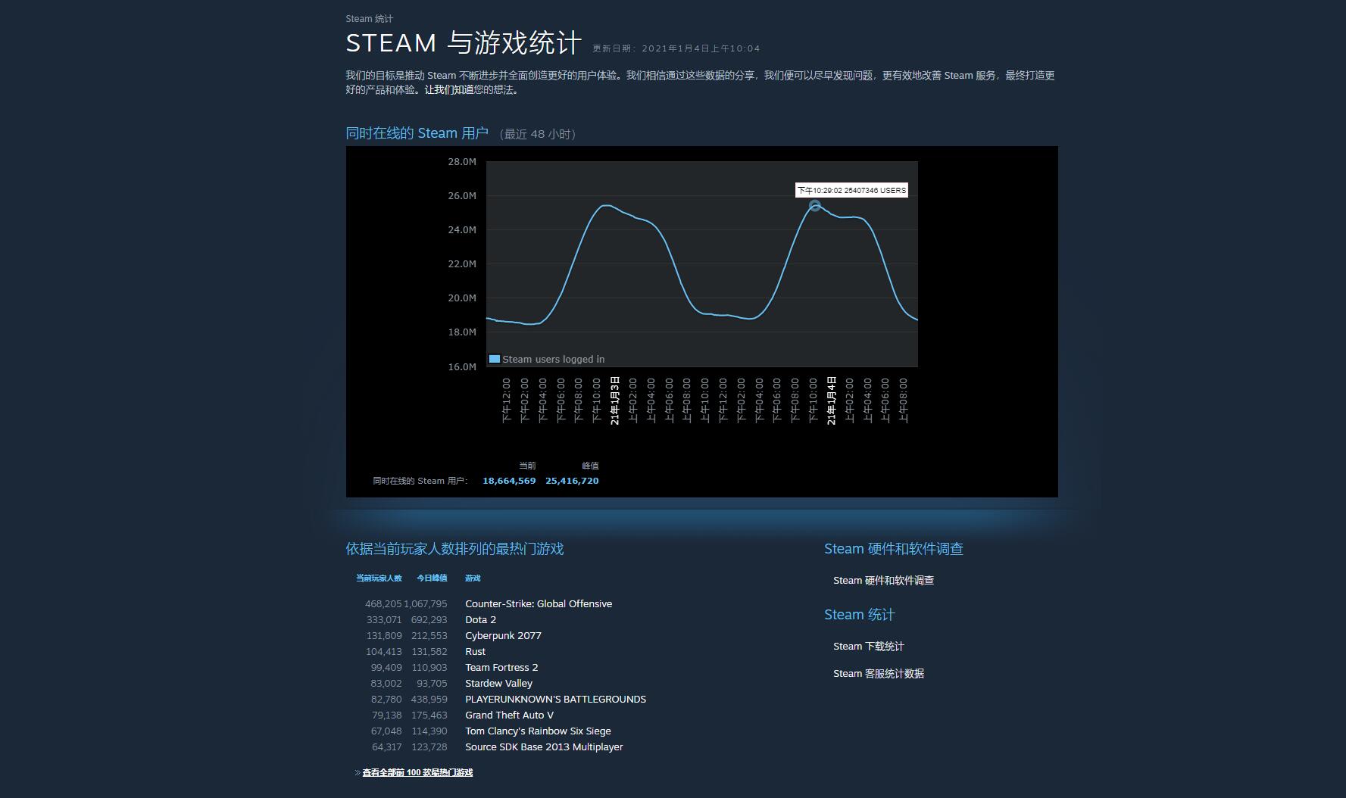Click the '游戏' column header

[473, 578]
